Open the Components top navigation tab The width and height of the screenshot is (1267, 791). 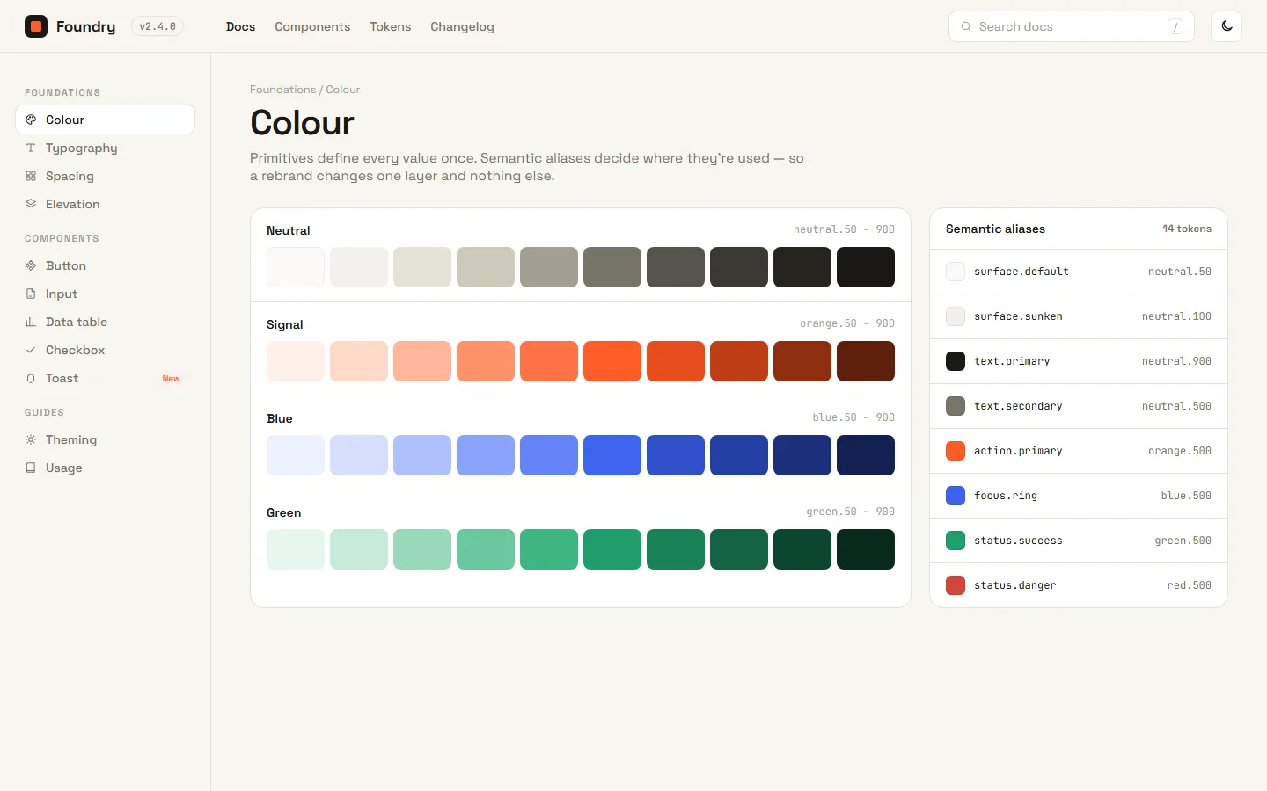click(312, 26)
